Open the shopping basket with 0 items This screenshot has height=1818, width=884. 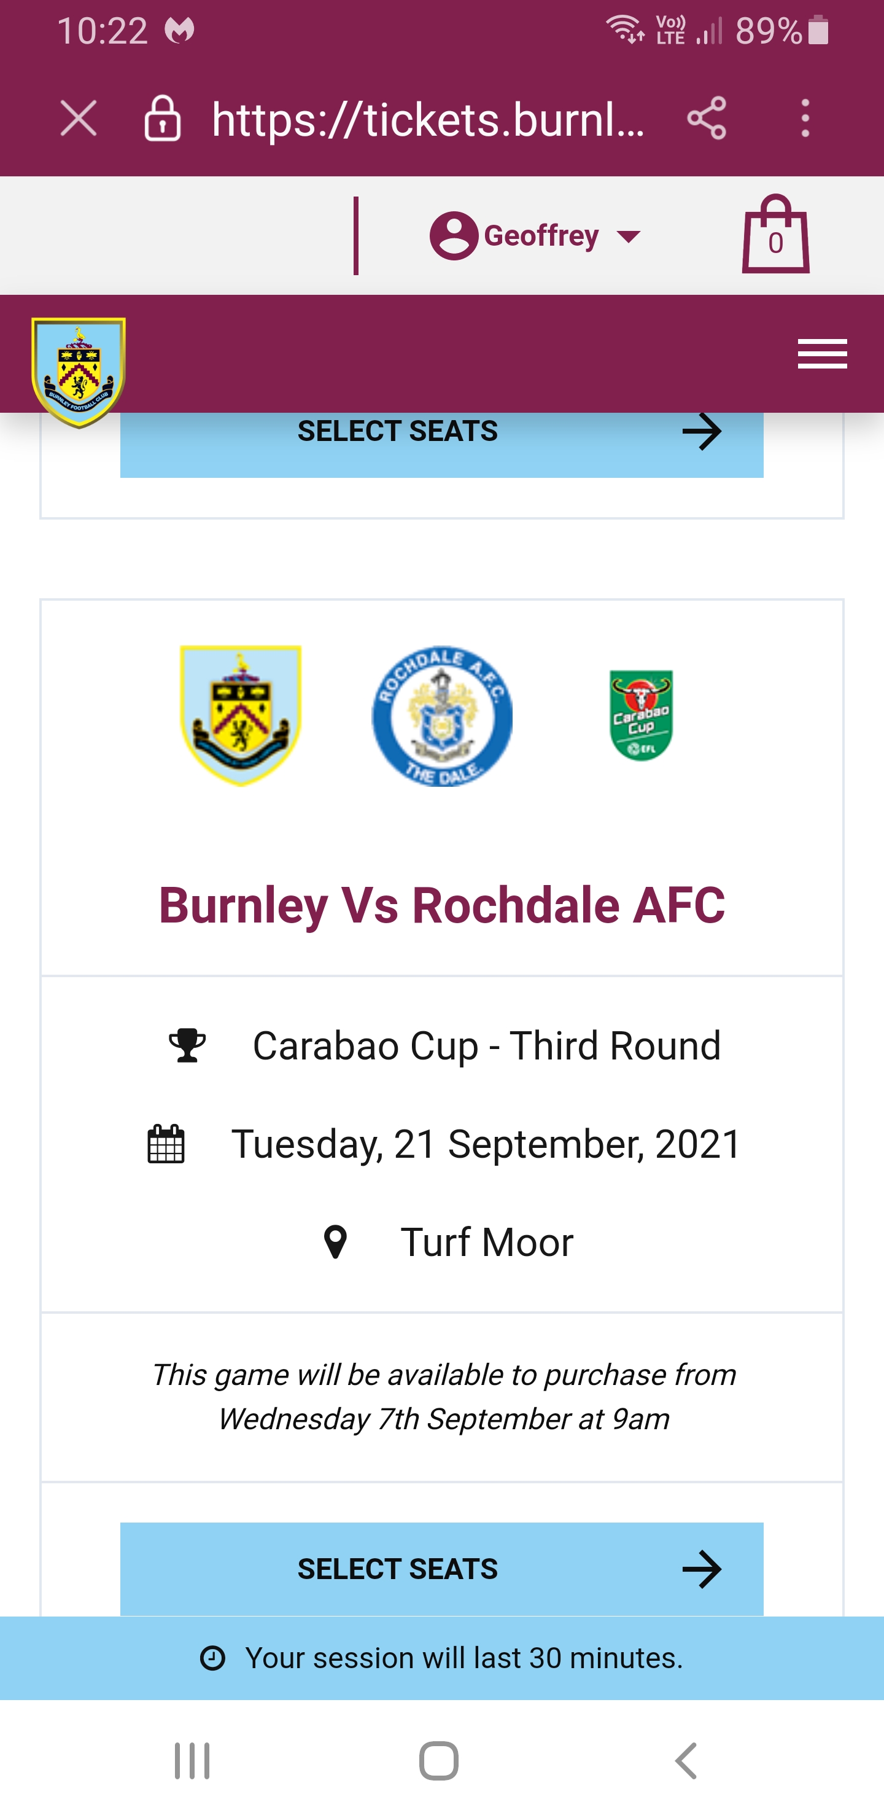(775, 235)
